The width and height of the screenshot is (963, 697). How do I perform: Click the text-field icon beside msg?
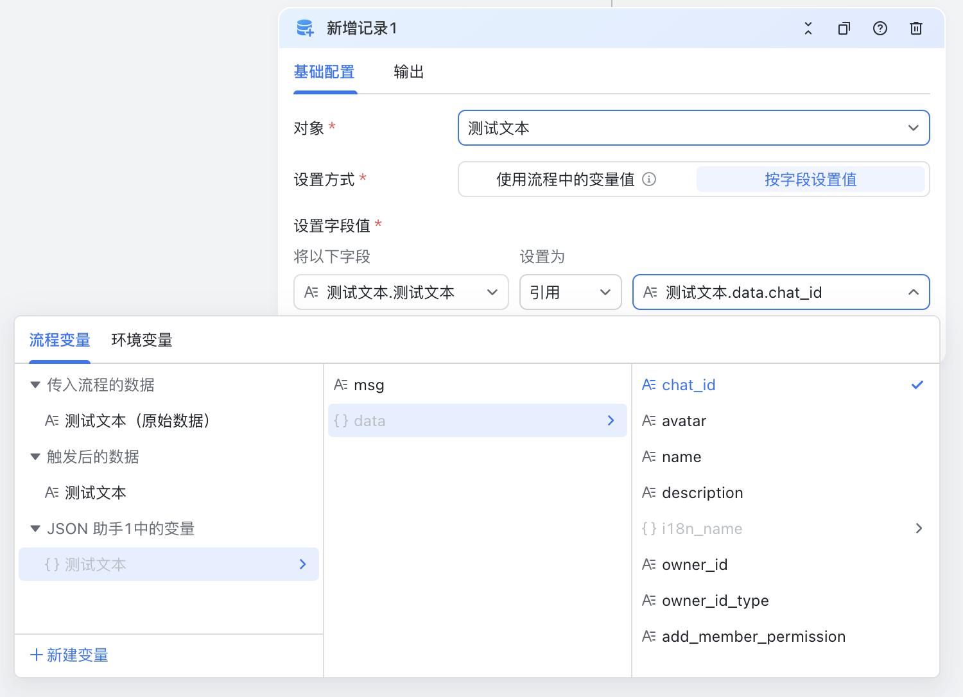tap(342, 384)
